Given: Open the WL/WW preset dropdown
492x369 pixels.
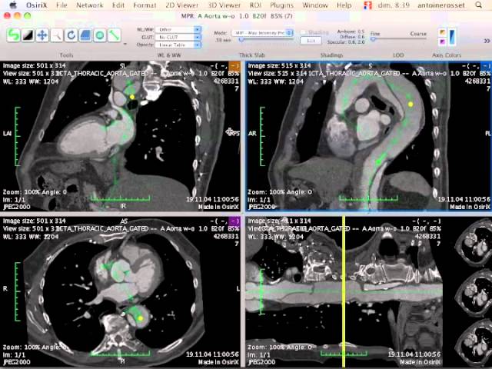Looking at the screenshot, I should (x=178, y=29).
